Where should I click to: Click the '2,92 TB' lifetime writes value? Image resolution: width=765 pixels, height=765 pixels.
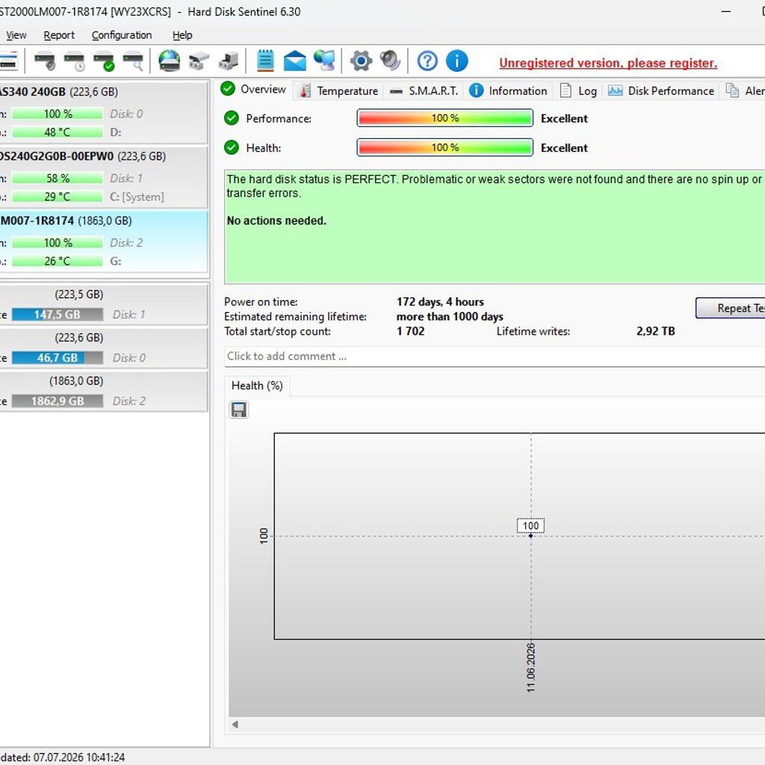[655, 331]
